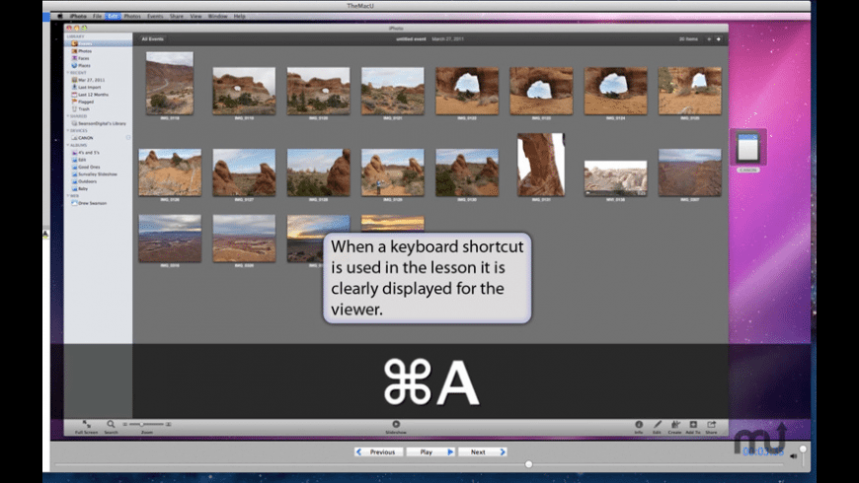859x483 pixels.
Task: Click the Full Screen icon in toolbar
Action: (x=86, y=424)
